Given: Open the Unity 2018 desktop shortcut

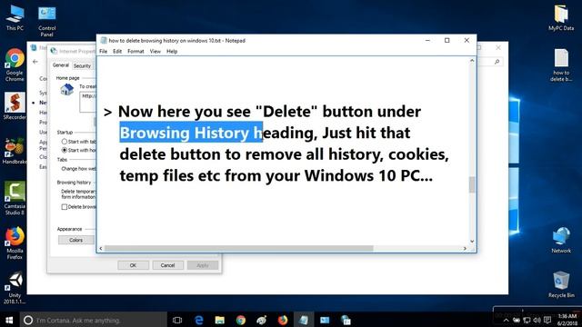Looking at the screenshot, I should [x=15, y=288].
